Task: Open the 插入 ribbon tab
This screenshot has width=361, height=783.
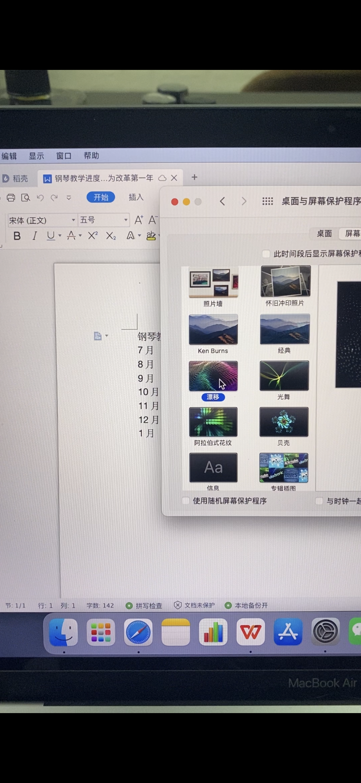Action: [136, 197]
